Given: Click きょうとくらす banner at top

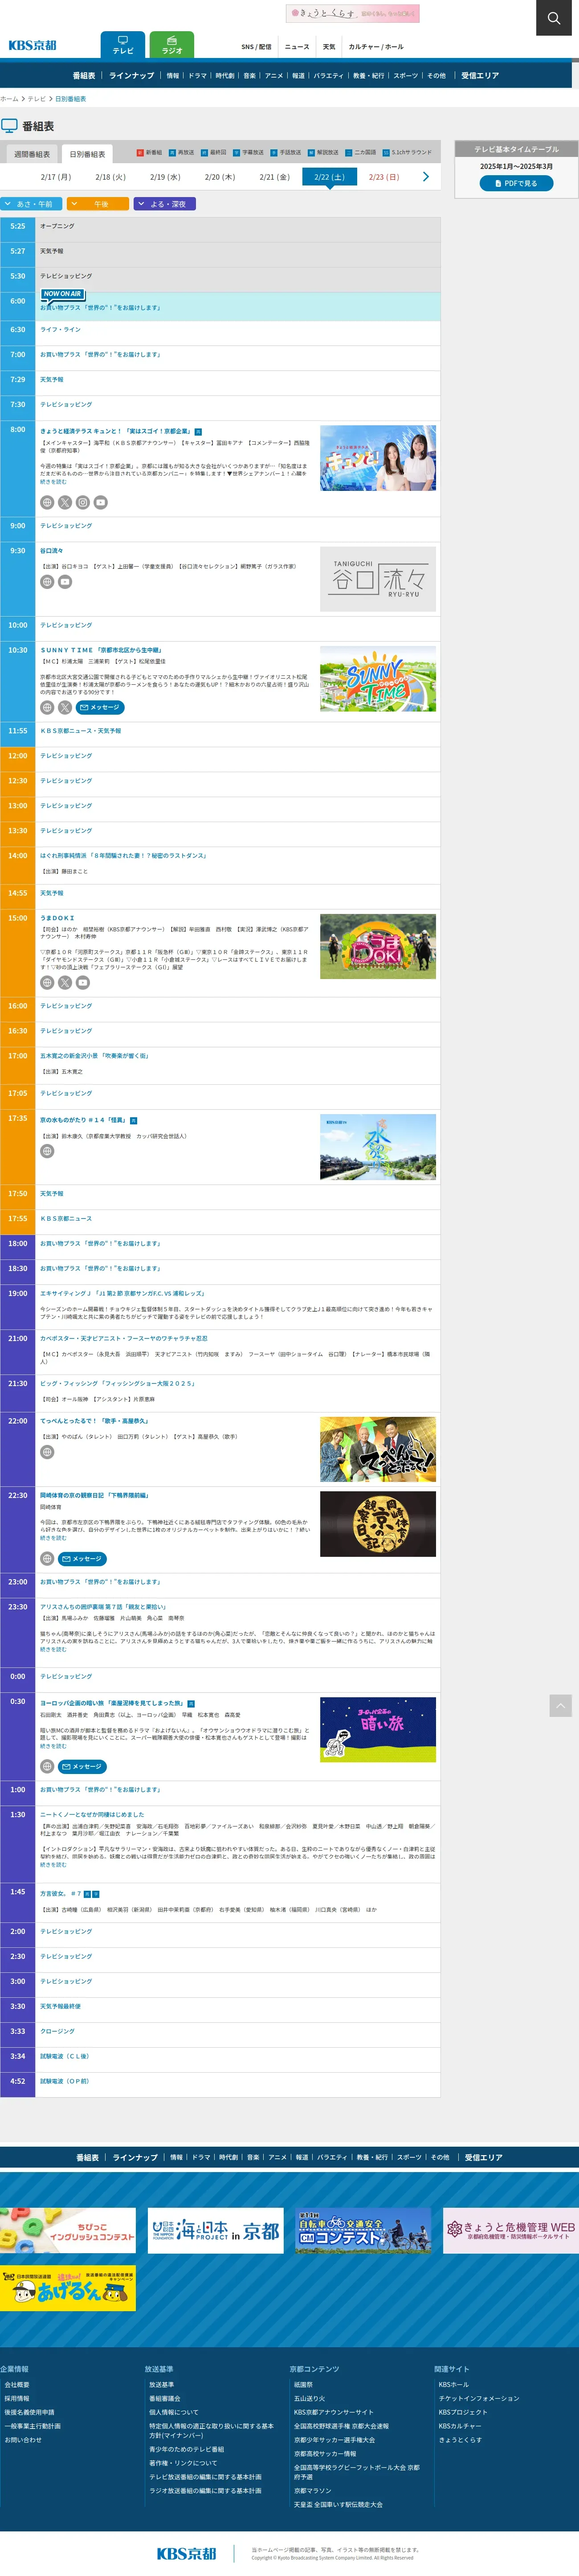Looking at the screenshot, I should [x=352, y=13].
